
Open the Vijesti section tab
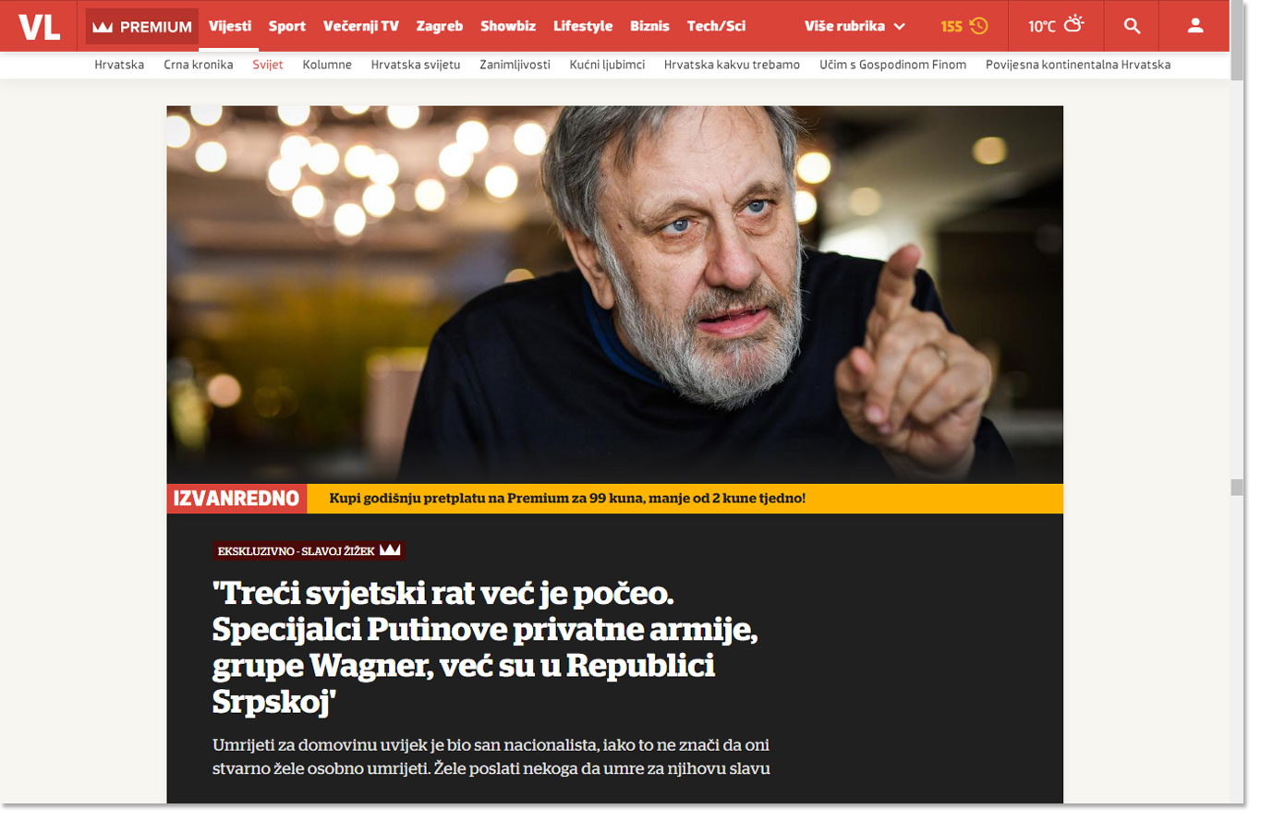[x=230, y=26]
